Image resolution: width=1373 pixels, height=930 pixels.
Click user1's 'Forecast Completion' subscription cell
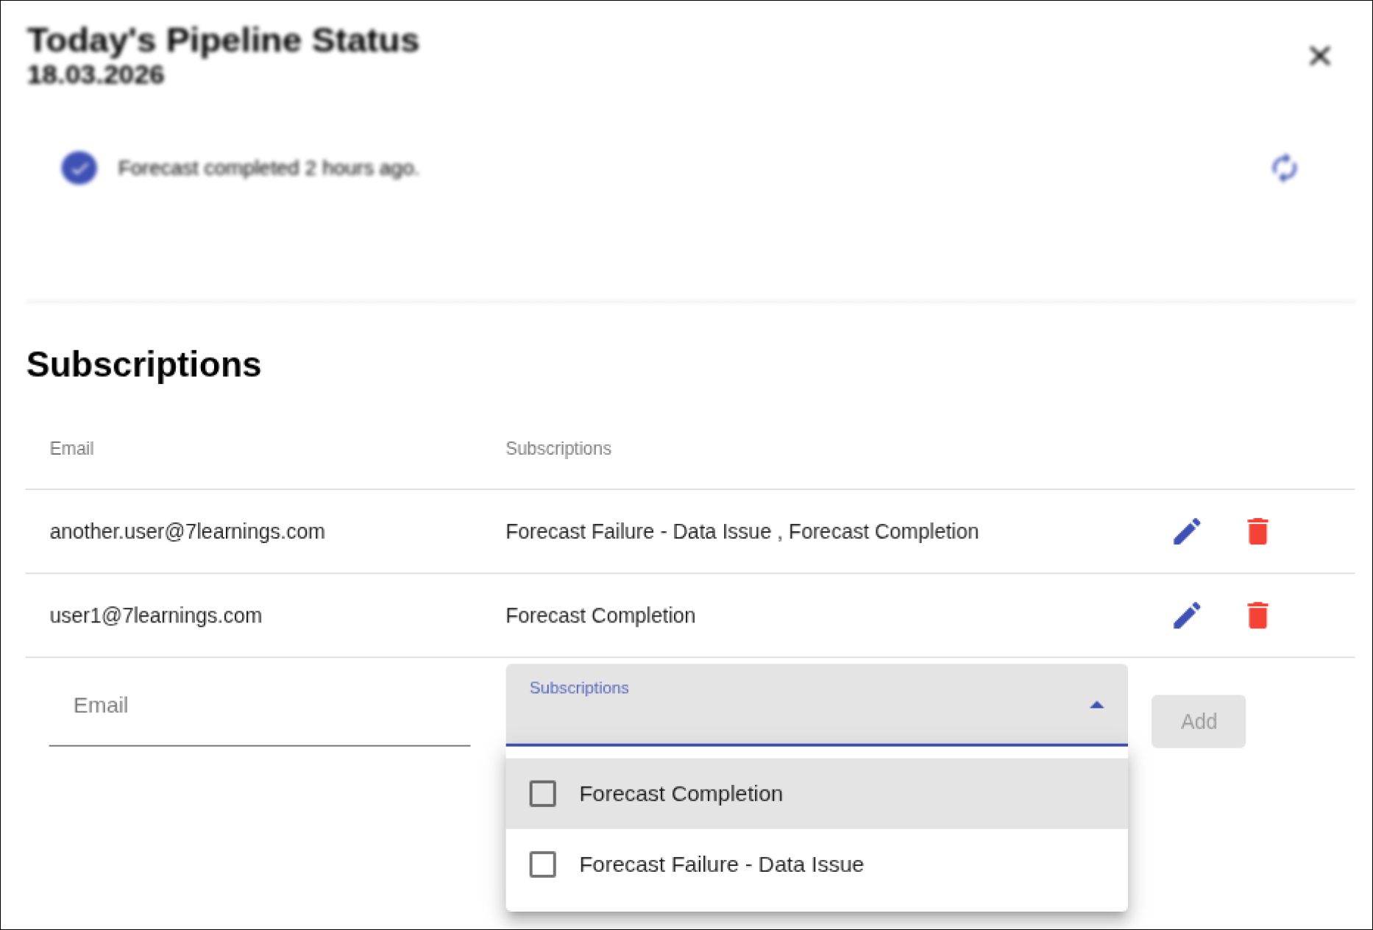tap(600, 615)
